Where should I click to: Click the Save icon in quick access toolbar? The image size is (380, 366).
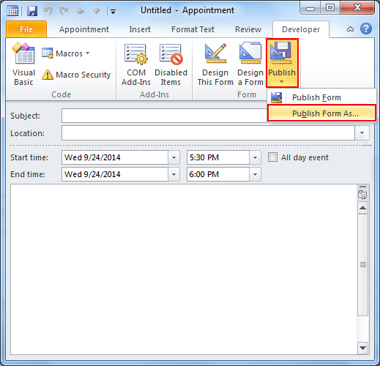point(32,11)
